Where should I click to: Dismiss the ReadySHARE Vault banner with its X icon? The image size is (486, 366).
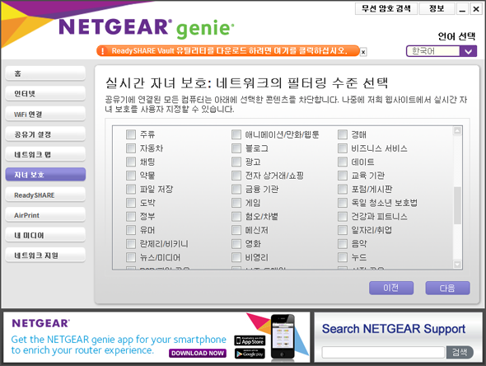[x=363, y=52]
